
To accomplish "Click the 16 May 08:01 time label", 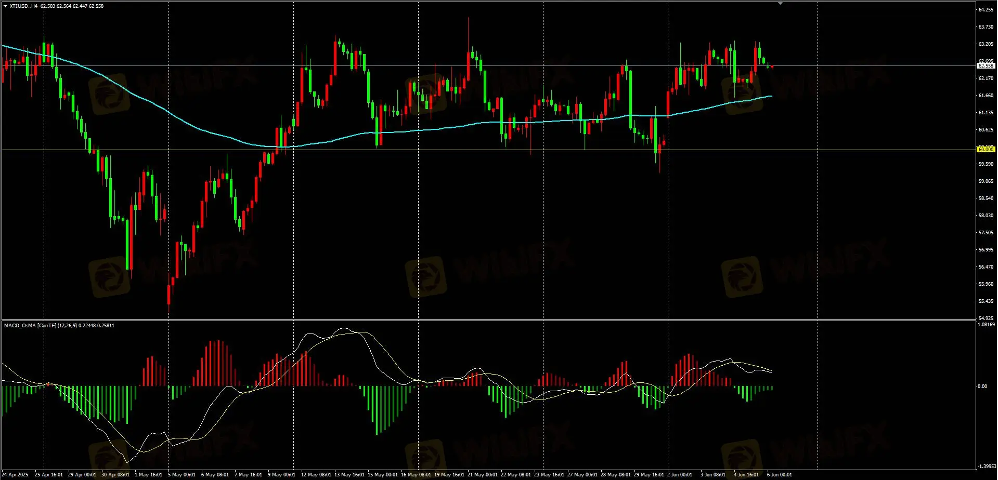I will pos(416,475).
